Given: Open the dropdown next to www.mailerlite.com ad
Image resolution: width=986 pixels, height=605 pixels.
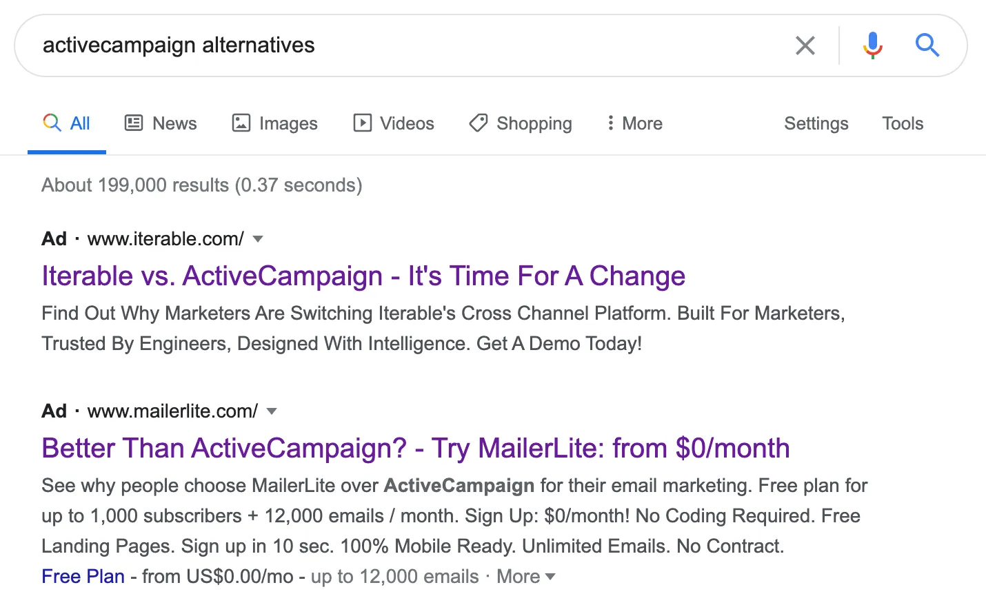Looking at the screenshot, I should pos(271,411).
